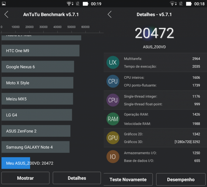Select the Meizu MX5 bar
Image resolution: width=207 pixels, height=187 pixels.
tap(37, 99)
